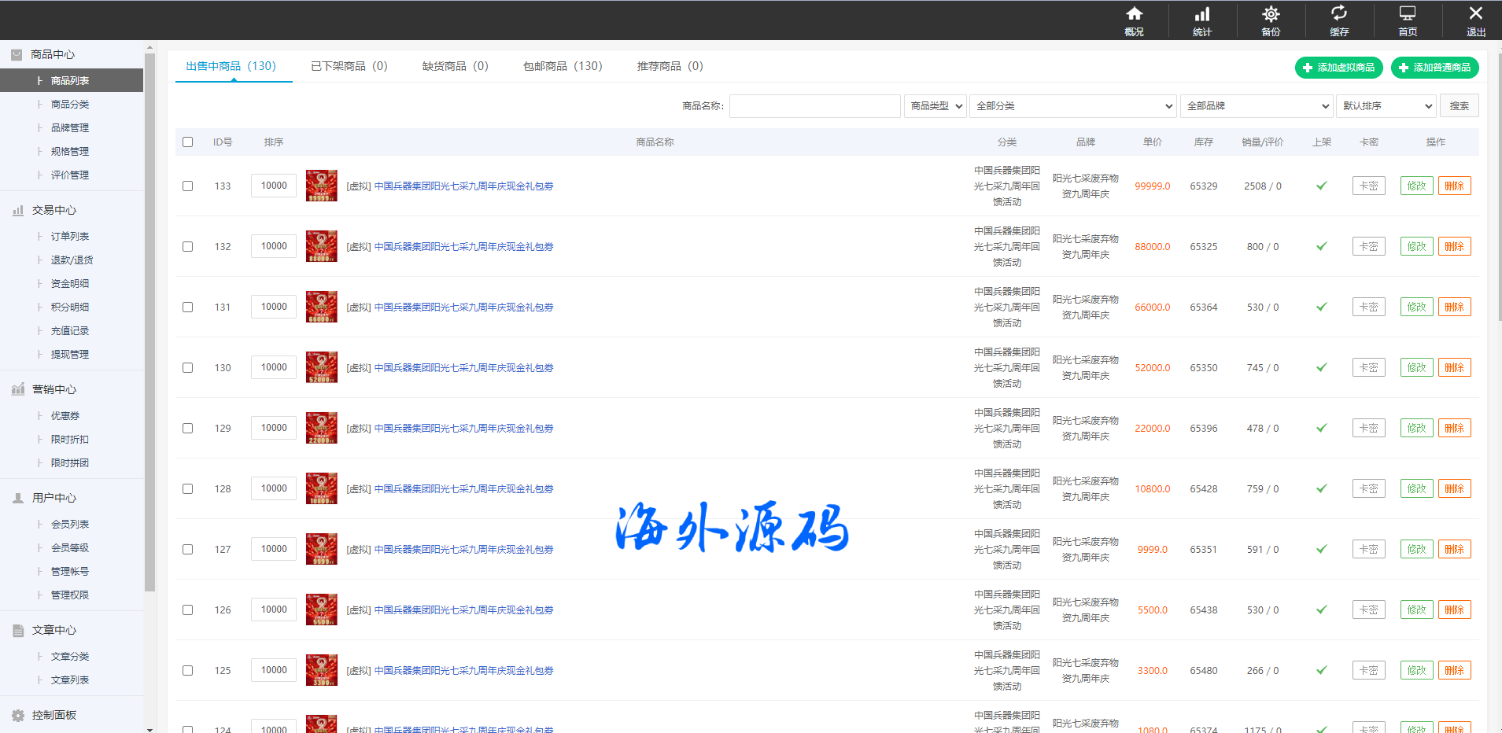1502x733 pixels.
Task: Tick the checkbox for product ID 129
Action: (187, 428)
